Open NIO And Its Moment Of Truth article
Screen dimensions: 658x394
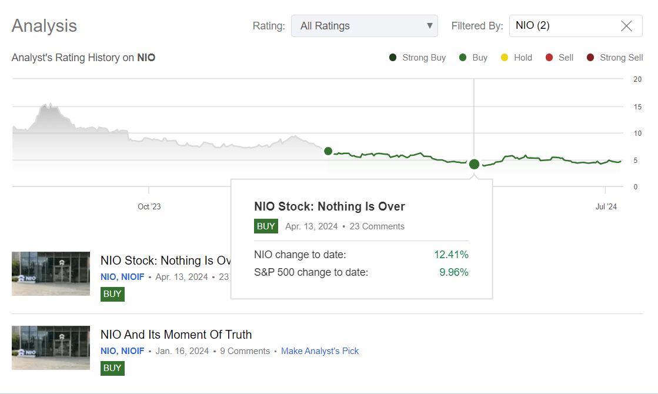176,335
